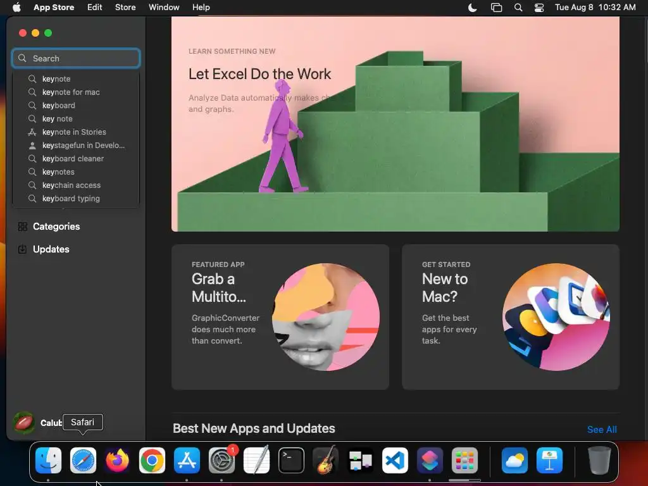The height and width of the screenshot is (486, 648).
Task: Open Firefox in the Dock
Action: (117, 460)
